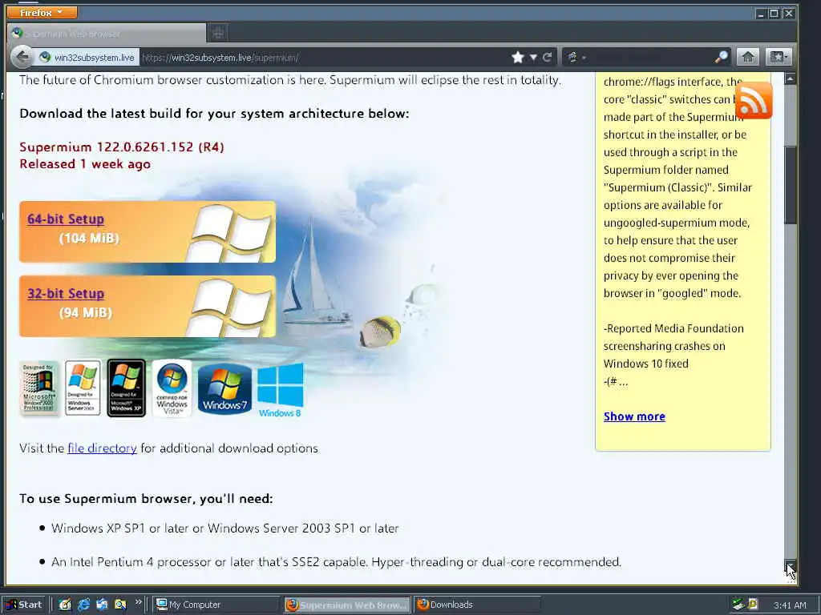Image resolution: width=821 pixels, height=615 pixels.
Task: Click the fourth quick launch search icon
Action: 120,605
